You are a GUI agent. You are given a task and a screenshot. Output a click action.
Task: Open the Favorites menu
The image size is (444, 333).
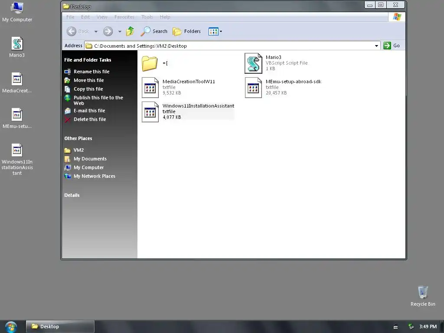(124, 17)
